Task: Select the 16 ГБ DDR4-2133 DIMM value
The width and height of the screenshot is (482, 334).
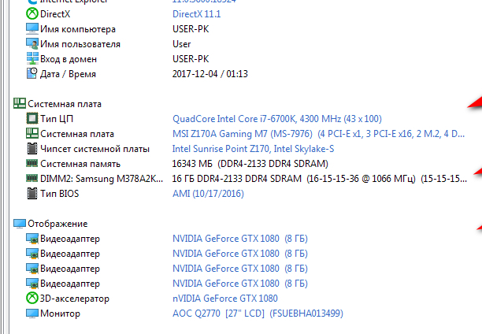Action: pyautogui.click(x=320, y=179)
